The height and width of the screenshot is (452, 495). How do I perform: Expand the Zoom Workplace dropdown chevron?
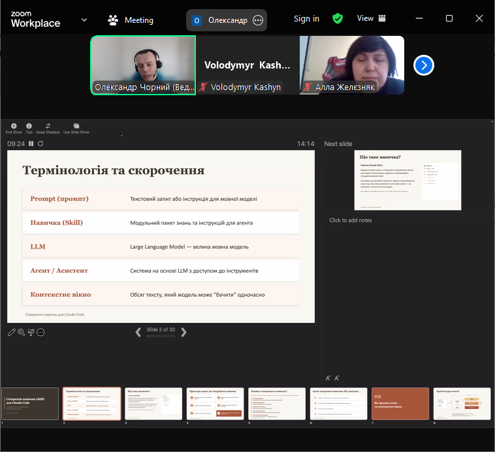[x=84, y=20]
